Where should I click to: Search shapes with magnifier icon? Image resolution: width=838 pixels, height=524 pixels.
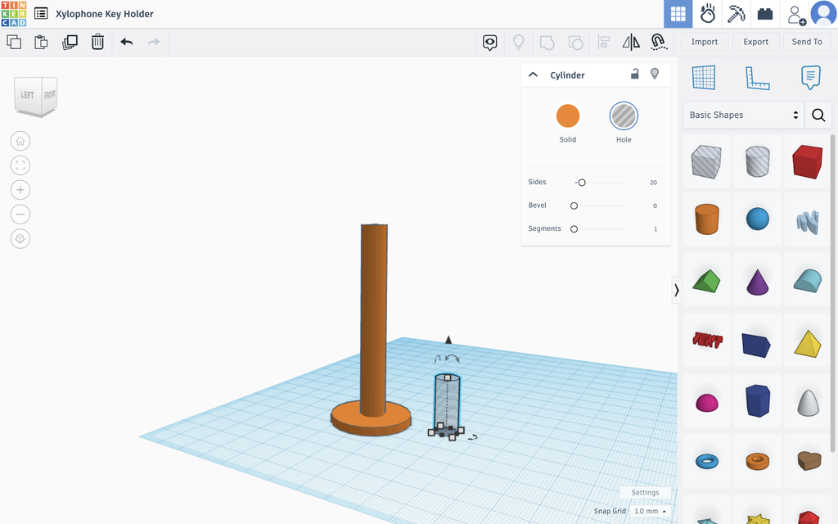click(818, 115)
